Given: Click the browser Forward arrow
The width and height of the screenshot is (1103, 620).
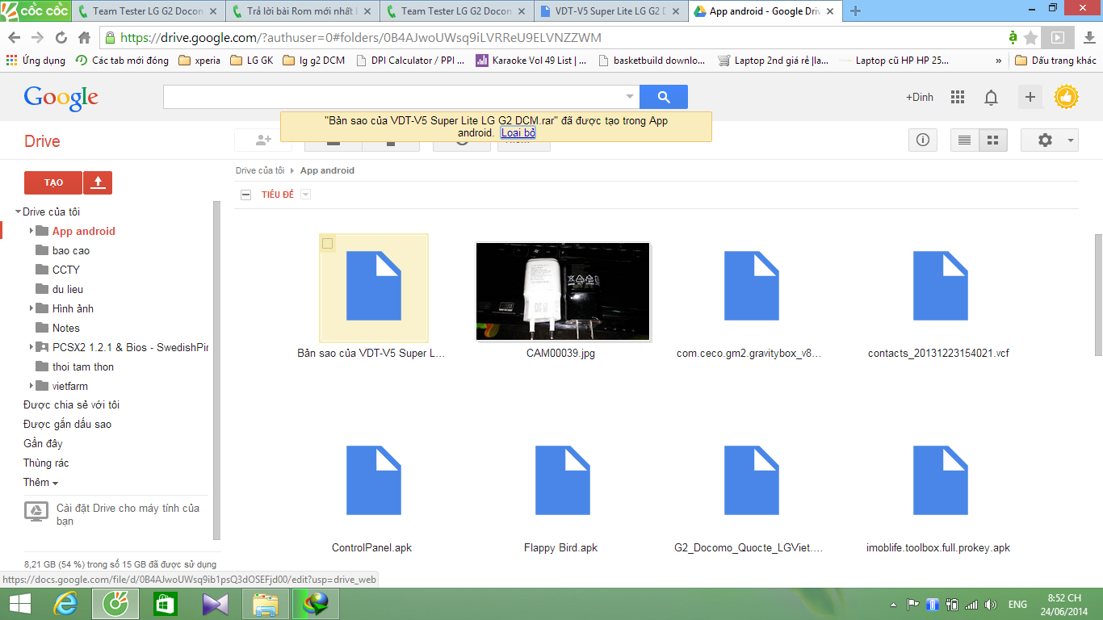Looking at the screenshot, I should tap(37, 37).
